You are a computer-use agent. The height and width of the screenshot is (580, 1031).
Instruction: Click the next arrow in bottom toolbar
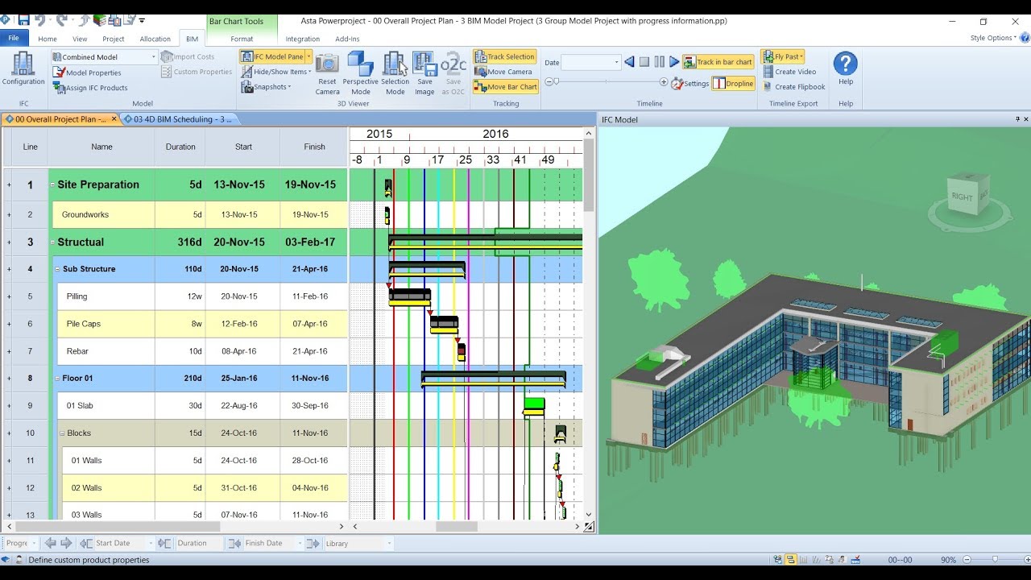click(66, 543)
